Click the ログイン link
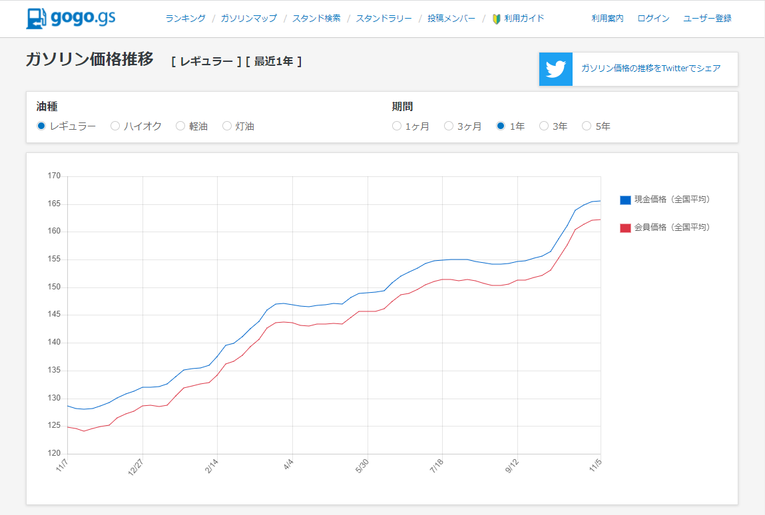 coord(653,19)
